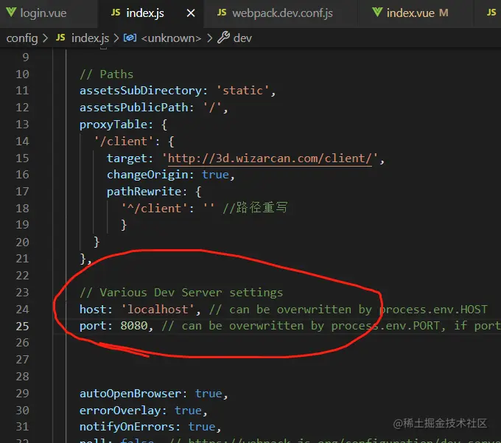The image size is (501, 443).
Task: Click the 'static' string value
Action: [x=242, y=91]
